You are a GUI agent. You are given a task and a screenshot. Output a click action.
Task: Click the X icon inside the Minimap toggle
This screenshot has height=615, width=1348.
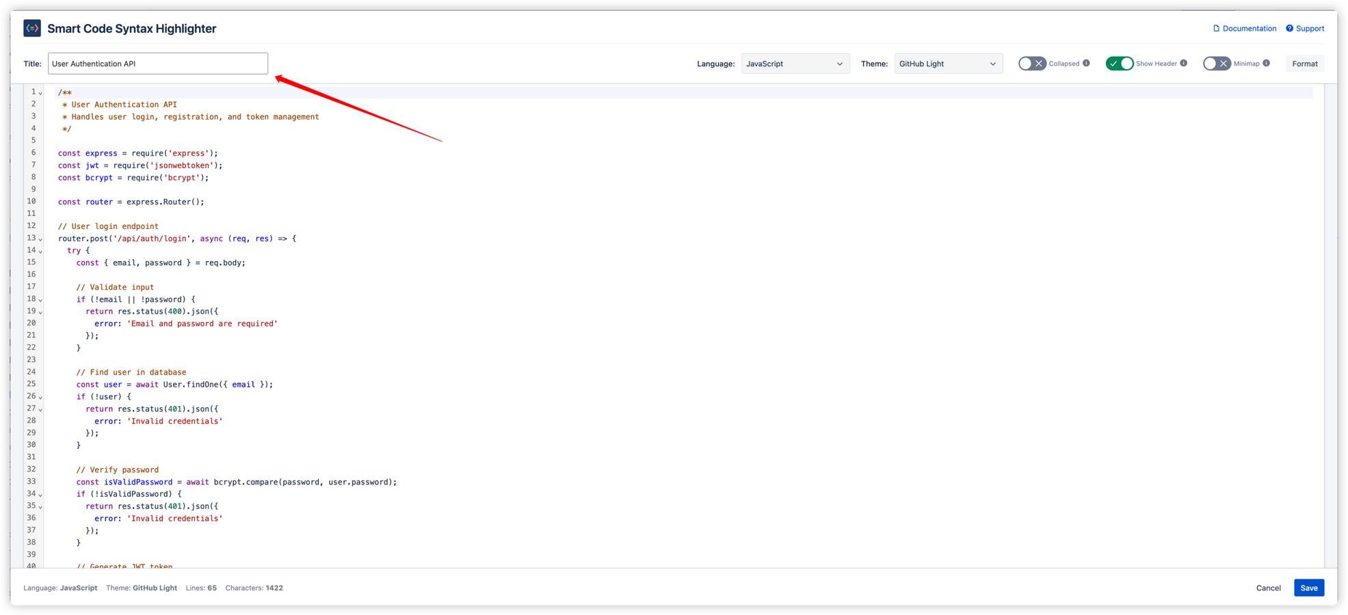click(x=1224, y=63)
